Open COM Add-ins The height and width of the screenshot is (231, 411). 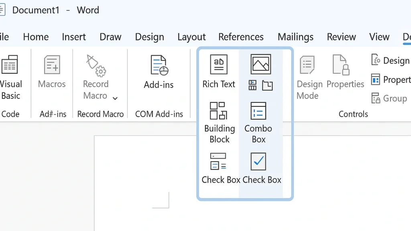click(x=159, y=64)
